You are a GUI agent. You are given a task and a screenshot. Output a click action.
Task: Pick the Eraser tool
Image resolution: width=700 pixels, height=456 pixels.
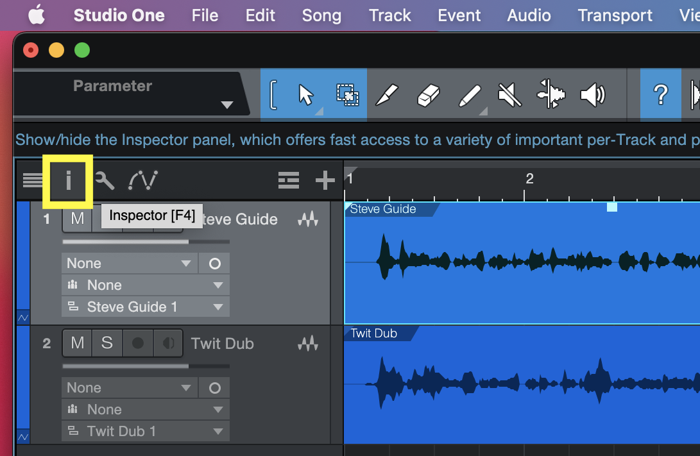coord(428,96)
